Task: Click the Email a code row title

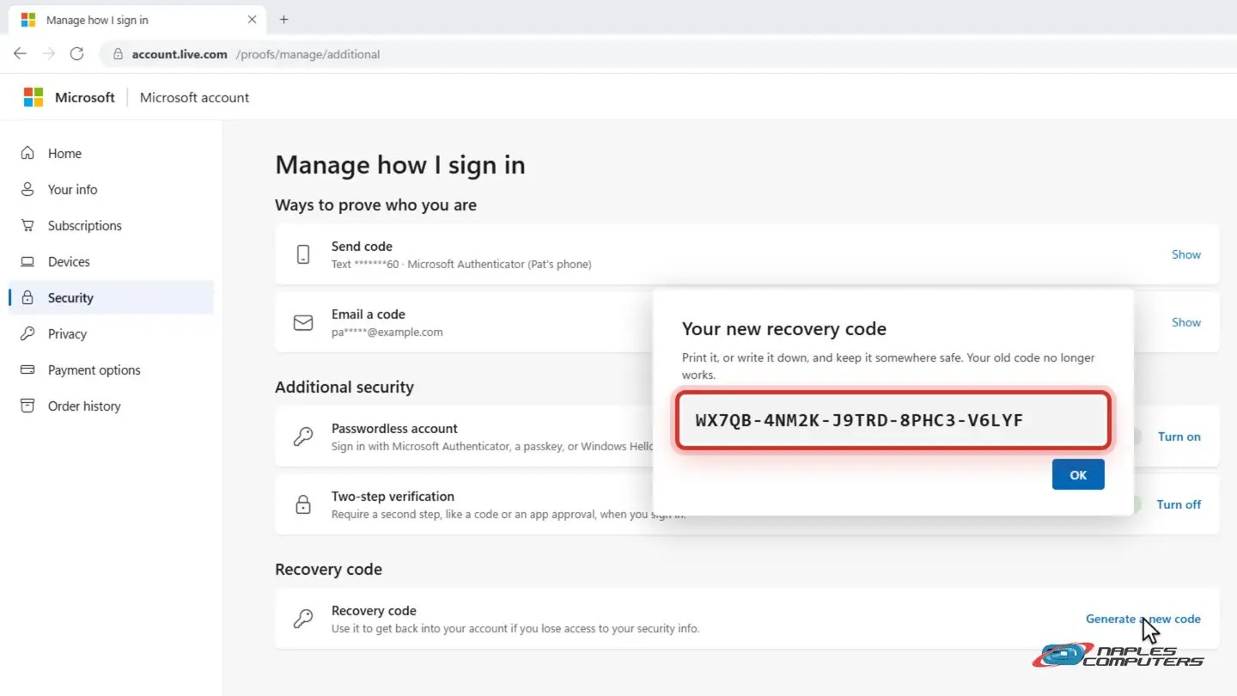Action: pyautogui.click(x=368, y=314)
